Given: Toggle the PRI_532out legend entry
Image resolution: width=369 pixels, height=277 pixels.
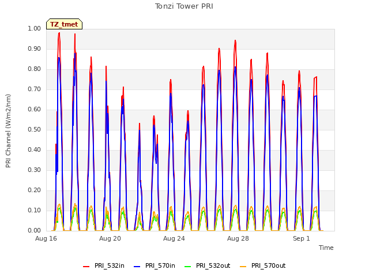Looking at the screenshot, I should [x=207, y=265].
